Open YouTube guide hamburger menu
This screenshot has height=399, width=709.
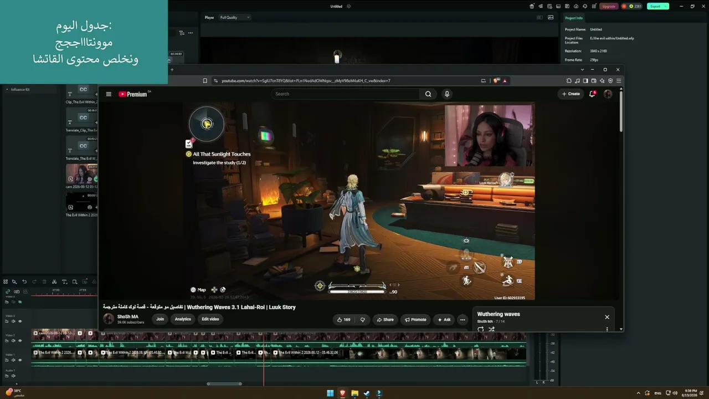(109, 94)
